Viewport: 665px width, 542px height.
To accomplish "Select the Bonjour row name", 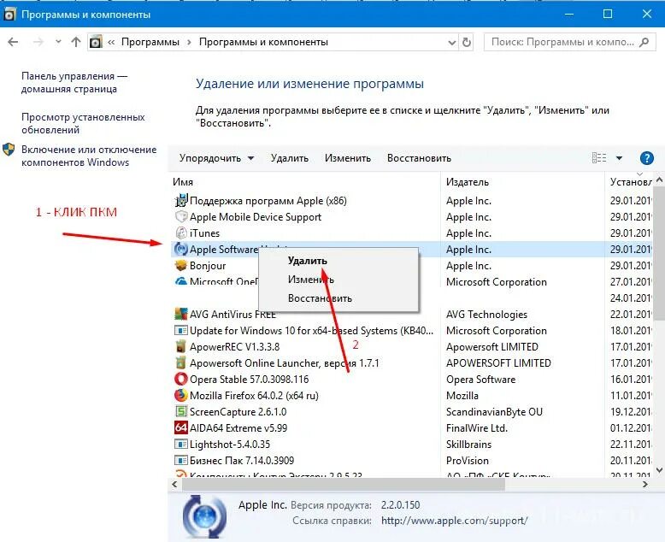I will 208,266.
